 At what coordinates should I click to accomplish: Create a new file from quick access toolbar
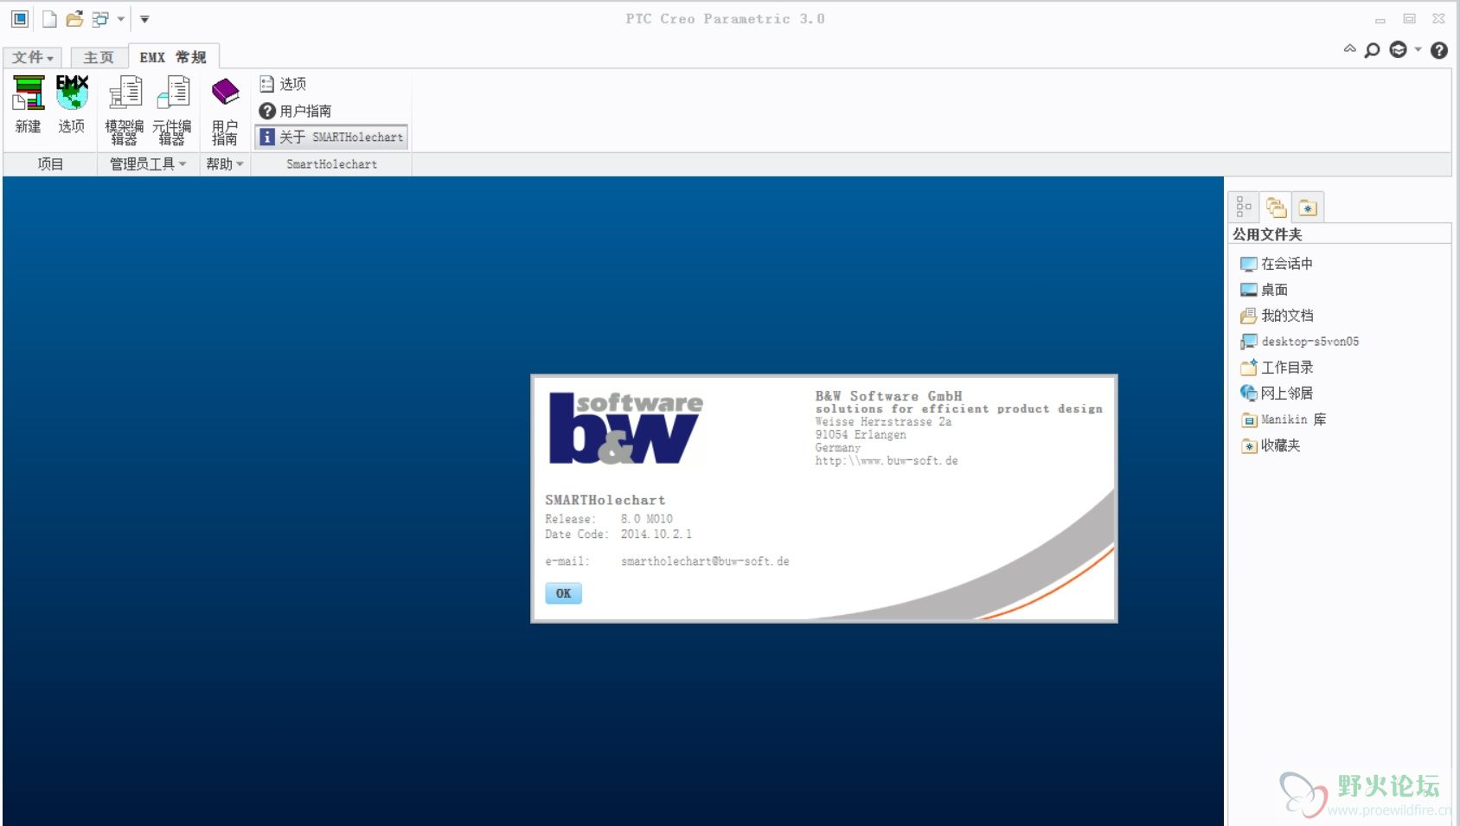pyautogui.click(x=49, y=18)
